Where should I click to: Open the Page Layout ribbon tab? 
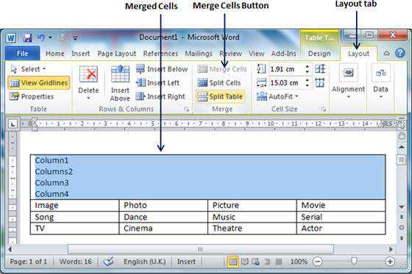117,54
